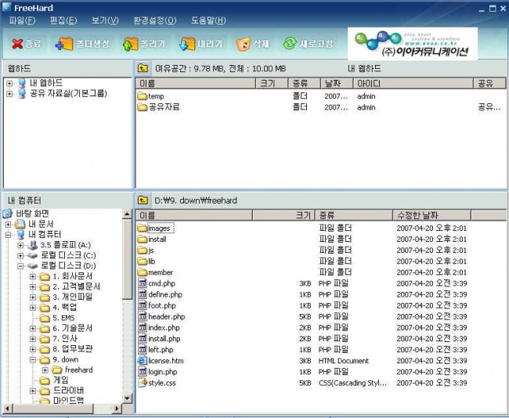Click the up-folder icon beside D:\9. down path
This screenshot has width=509, height=418.
click(x=144, y=200)
